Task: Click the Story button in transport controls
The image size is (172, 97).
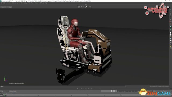Action: [x=2, y=91]
